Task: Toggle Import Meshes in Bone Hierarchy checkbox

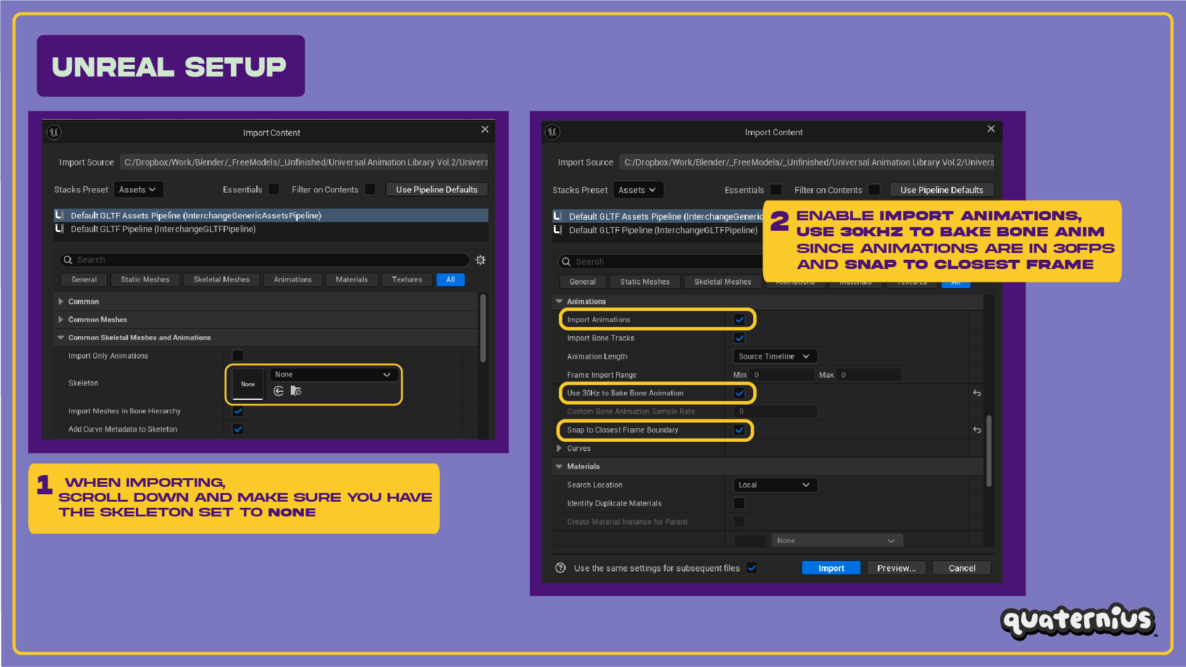Action: coord(238,411)
